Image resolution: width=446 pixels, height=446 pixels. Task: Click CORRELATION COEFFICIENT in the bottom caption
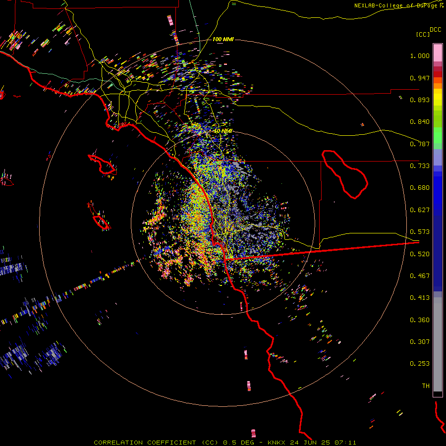point(145,443)
